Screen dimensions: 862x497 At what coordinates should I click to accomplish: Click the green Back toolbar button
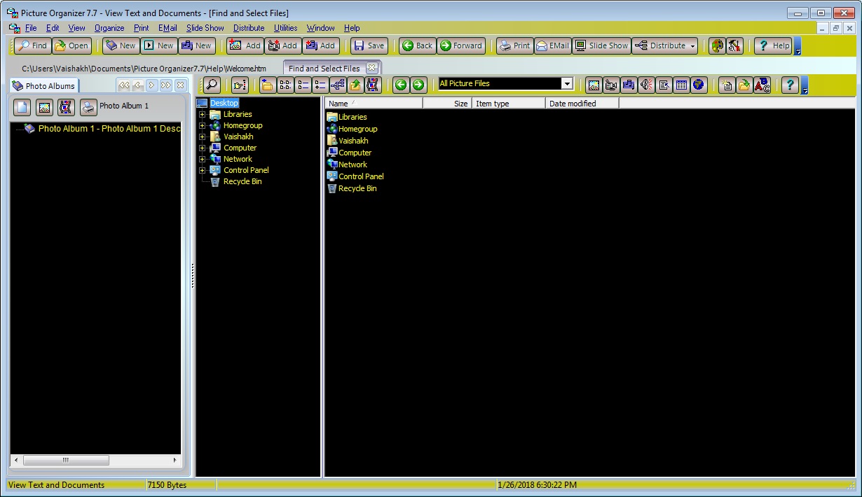[416, 45]
